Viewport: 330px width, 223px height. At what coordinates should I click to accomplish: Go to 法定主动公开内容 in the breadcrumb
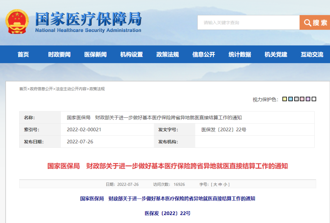tap(71, 89)
